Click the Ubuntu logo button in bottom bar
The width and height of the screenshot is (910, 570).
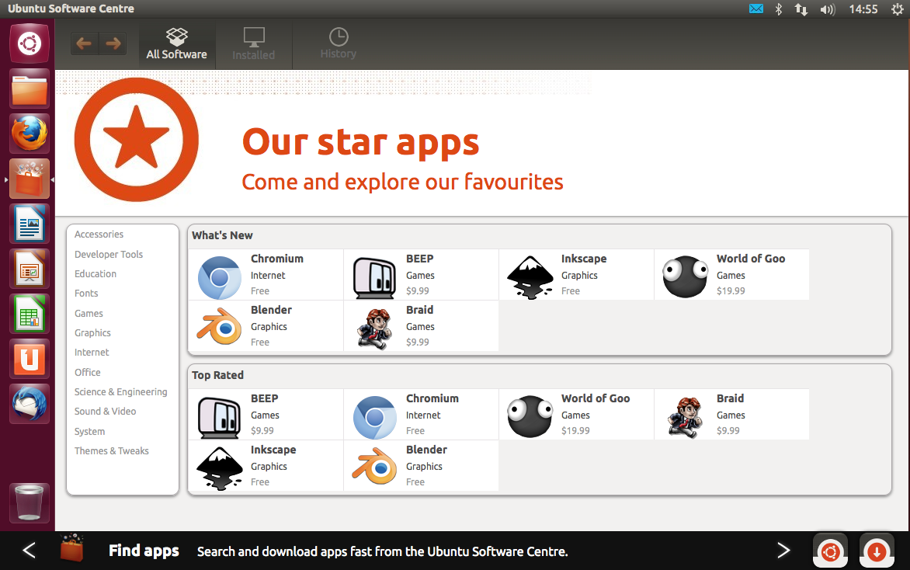coord(830,551)
